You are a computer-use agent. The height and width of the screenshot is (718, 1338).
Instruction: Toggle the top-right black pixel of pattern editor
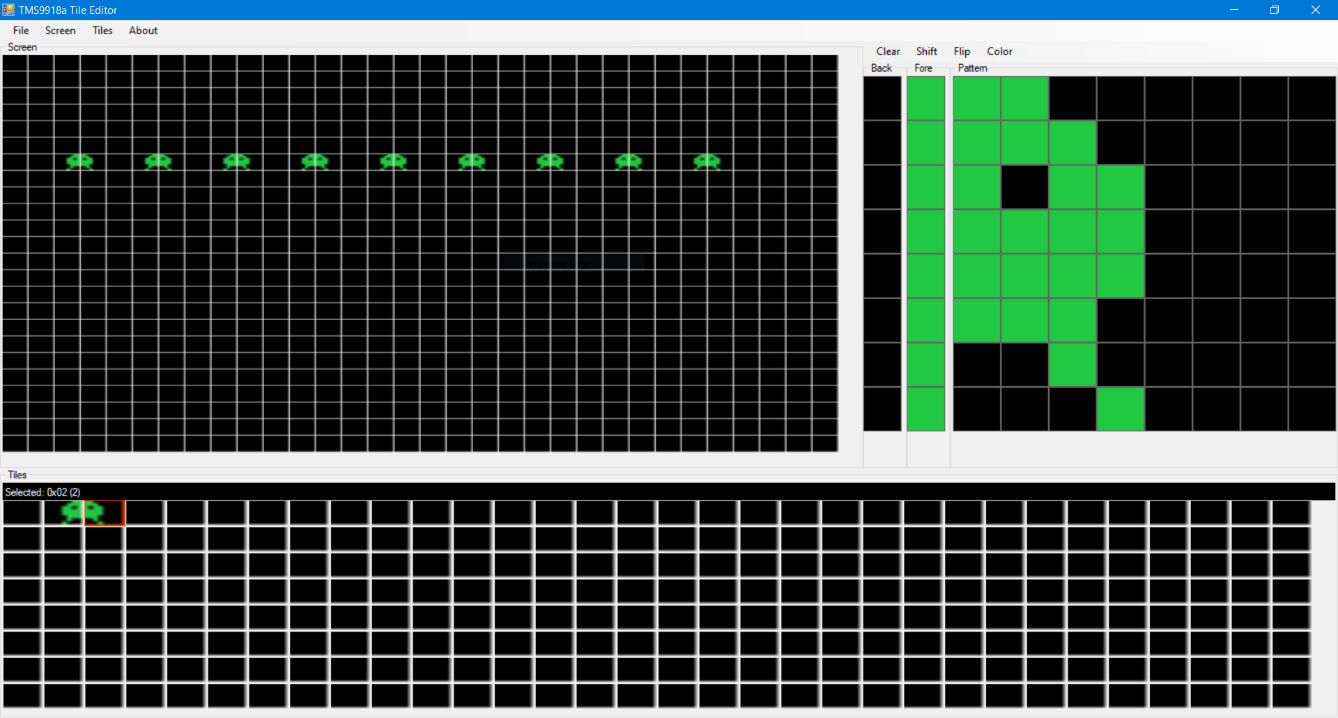click(x=1312, y=98)
